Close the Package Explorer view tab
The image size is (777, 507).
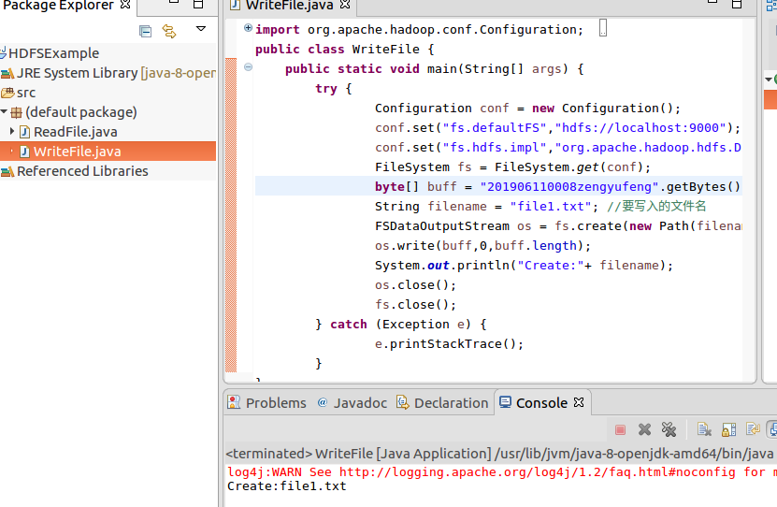click(125, 5)
